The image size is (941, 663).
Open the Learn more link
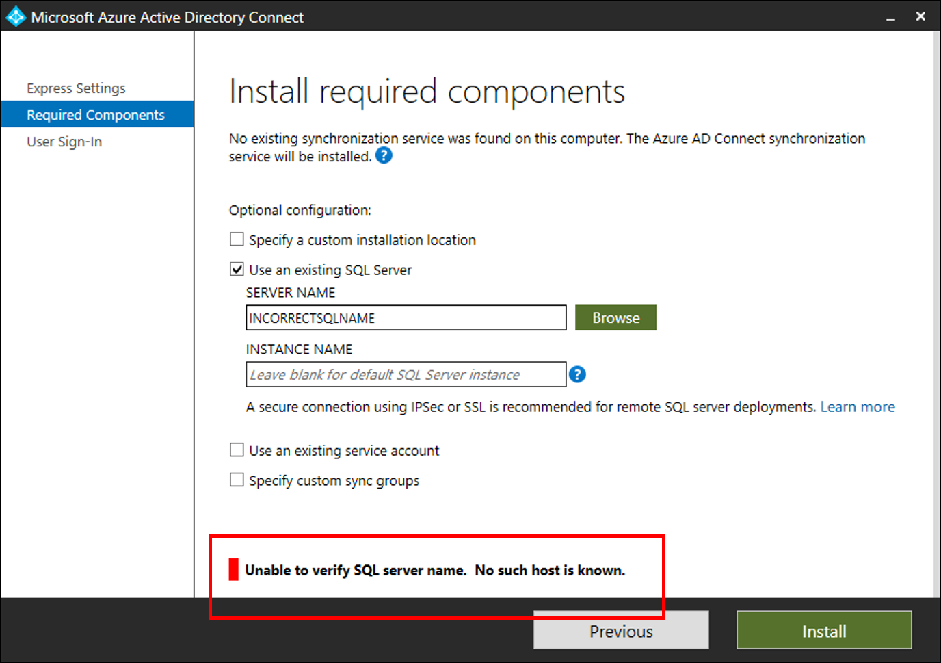858,407
